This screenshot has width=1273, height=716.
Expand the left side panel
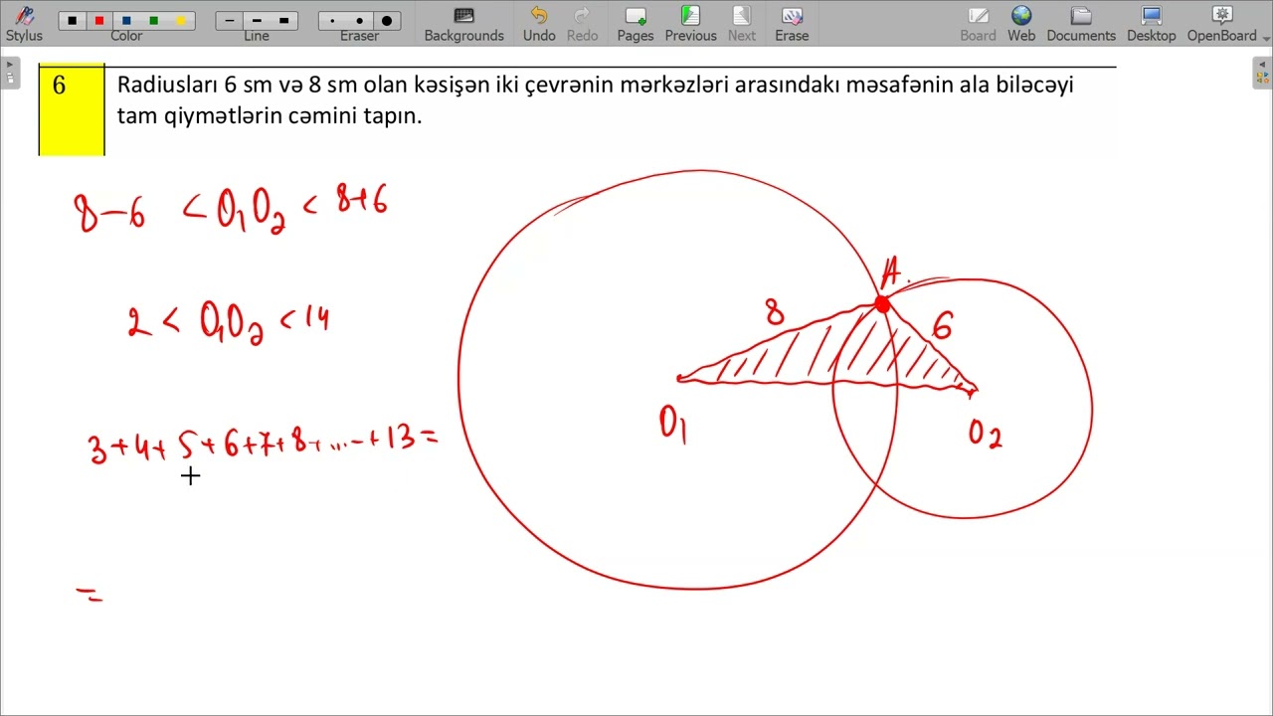click(x=10, y=74)
